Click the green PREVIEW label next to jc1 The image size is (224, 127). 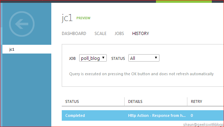(x=83, y=18)
